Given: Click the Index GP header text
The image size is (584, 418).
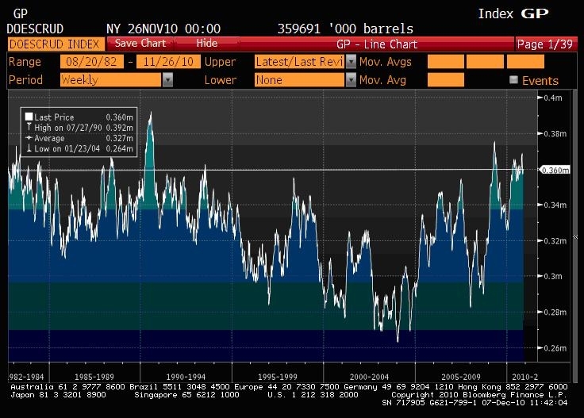Looking at the screenshot, I should 513,13.
